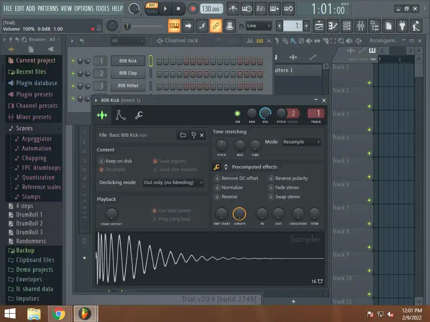The image size is (430, 322).
Task: Click the sampler VOL knob
Action: pyautogui.click(x=265, y=113)
